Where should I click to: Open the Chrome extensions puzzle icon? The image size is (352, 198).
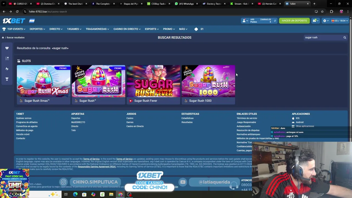[x=331, y=12]
